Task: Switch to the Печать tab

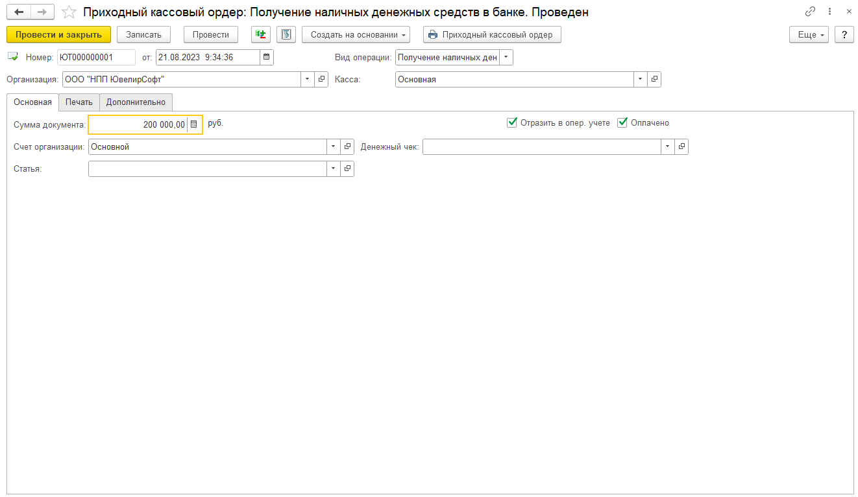Action: 79,102
